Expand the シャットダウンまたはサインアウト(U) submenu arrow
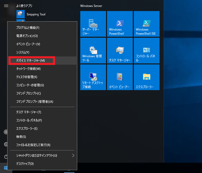Image resolution: width=202 pixels, height=173 pixels. click(73, 156)
